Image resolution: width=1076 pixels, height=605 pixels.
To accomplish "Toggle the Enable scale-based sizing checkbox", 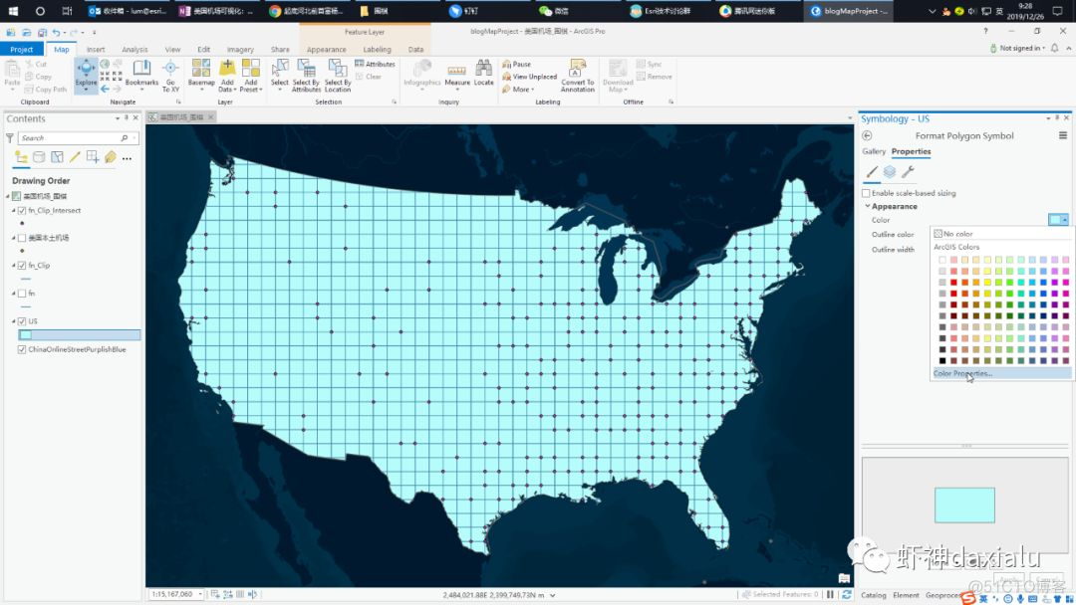I will point(866,193).
